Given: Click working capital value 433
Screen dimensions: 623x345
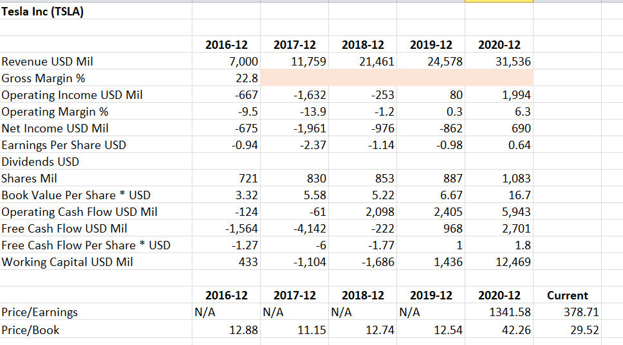Looking at the screenshot, I should click(x=248, y=261).
